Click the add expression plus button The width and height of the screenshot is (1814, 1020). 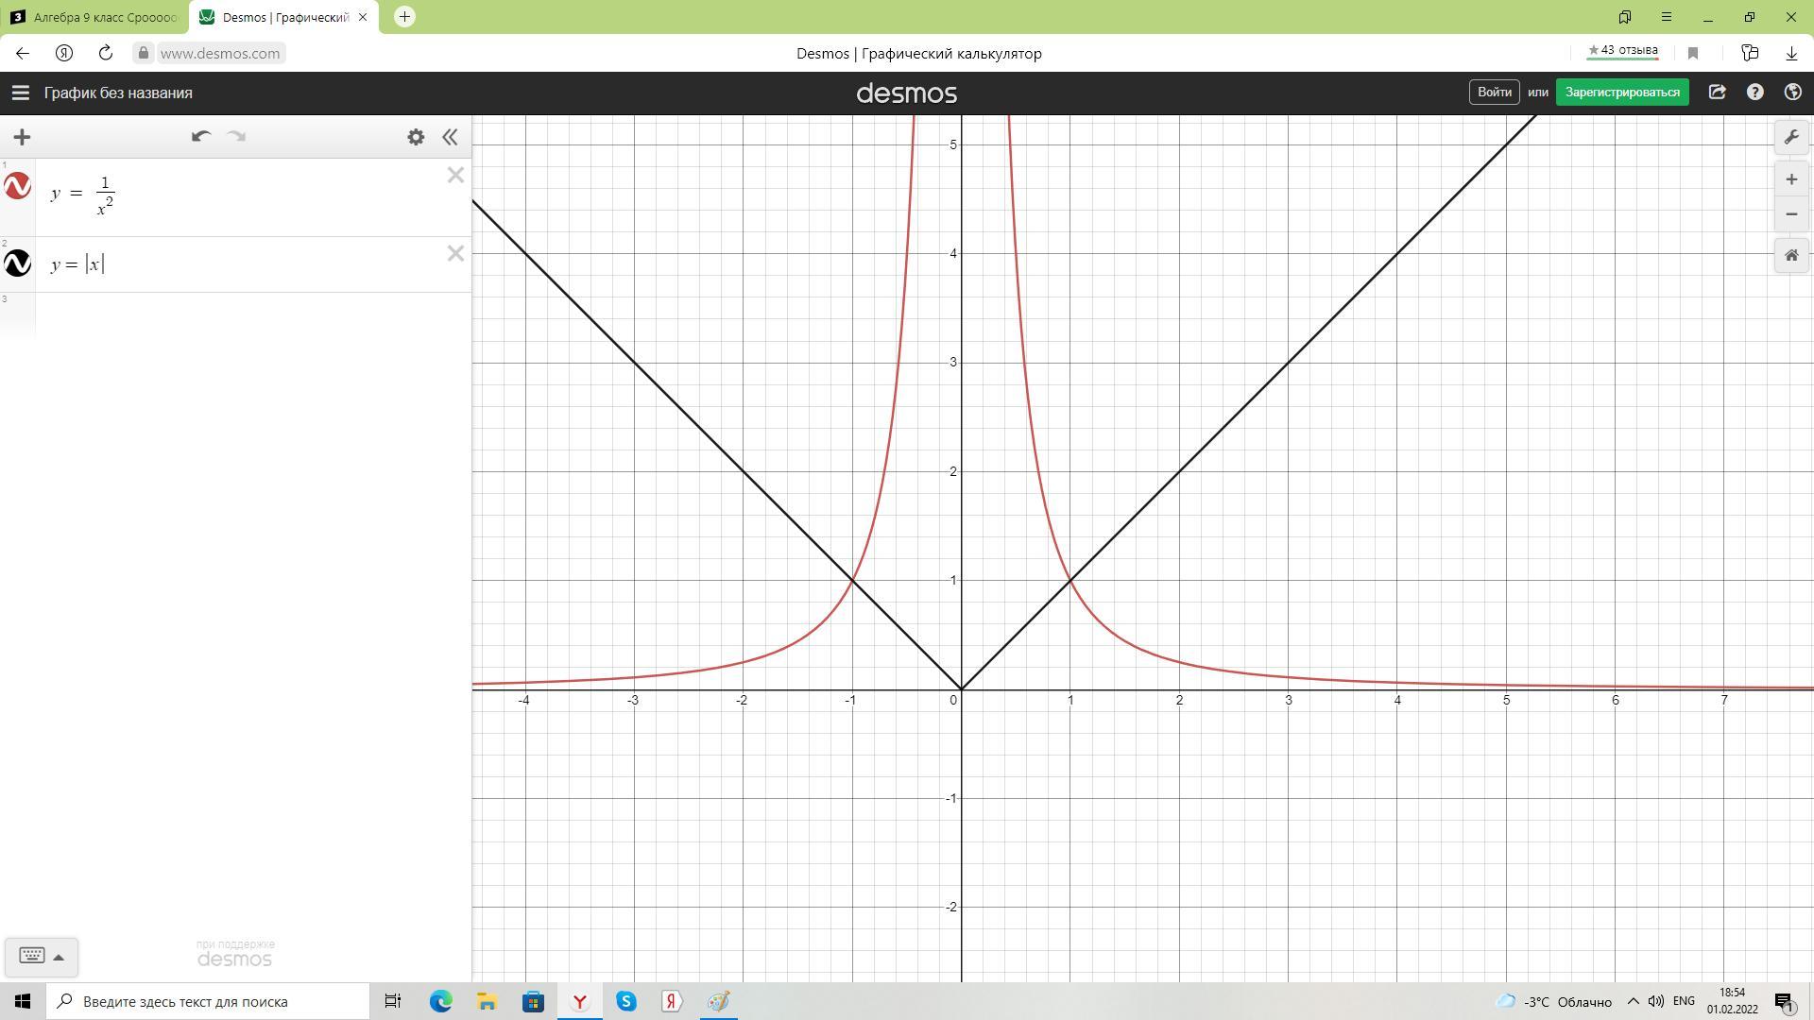(x=22, y=137)
